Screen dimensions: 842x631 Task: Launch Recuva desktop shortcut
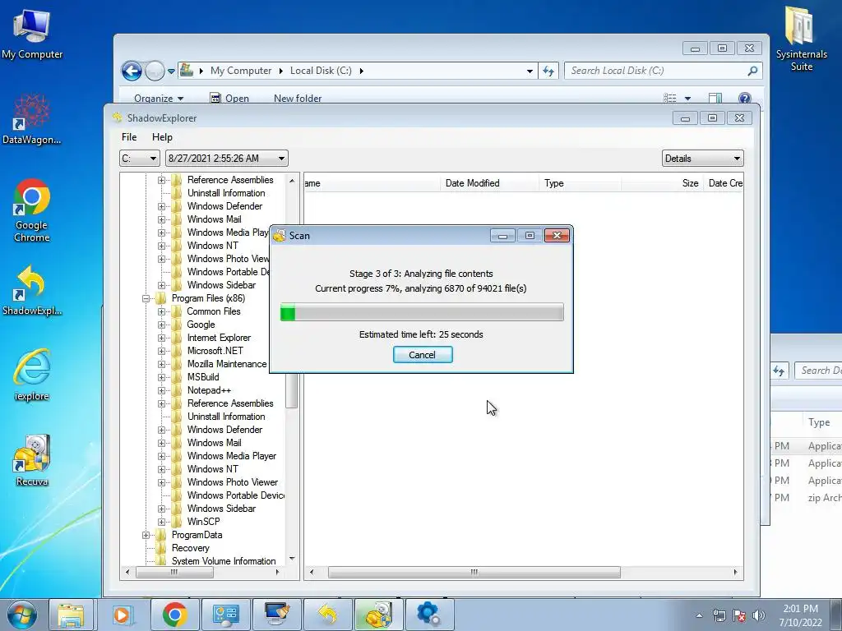coord(32,460)
